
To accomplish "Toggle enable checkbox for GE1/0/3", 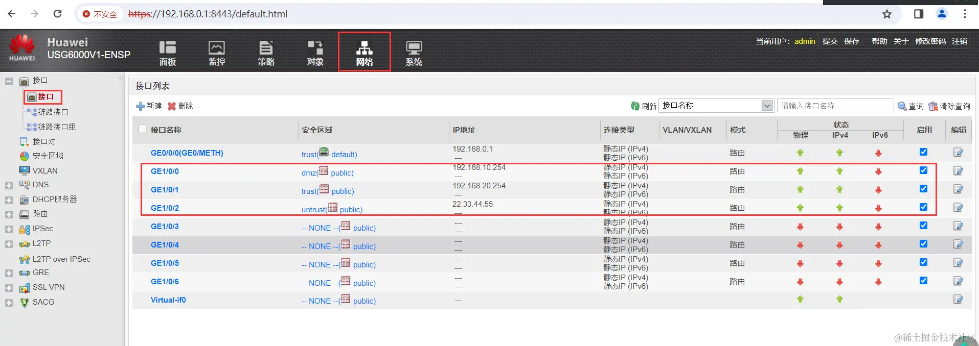I will point(923,226).
